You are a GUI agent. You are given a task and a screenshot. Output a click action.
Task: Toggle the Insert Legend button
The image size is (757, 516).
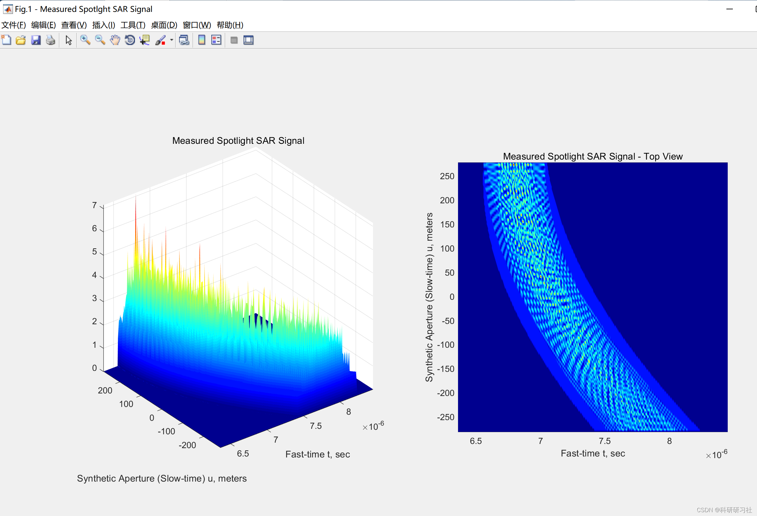coord(216,40)
